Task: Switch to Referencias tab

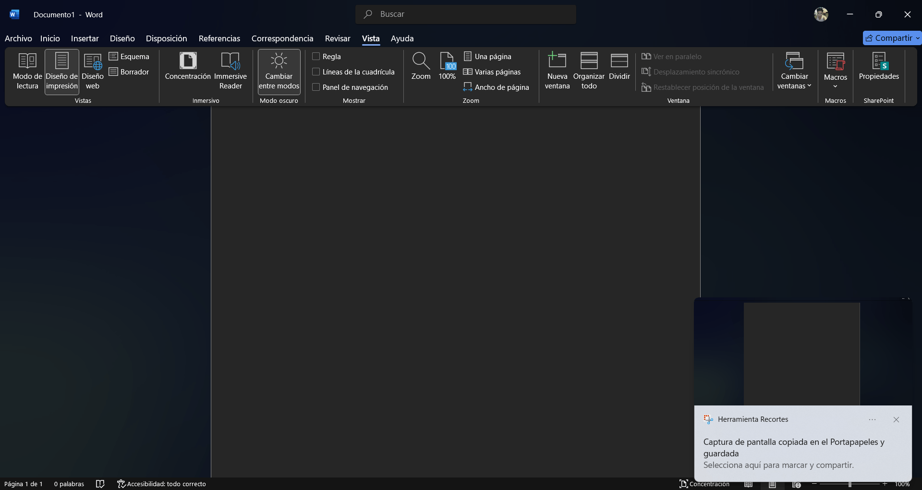Action: (x=219, y=38)
